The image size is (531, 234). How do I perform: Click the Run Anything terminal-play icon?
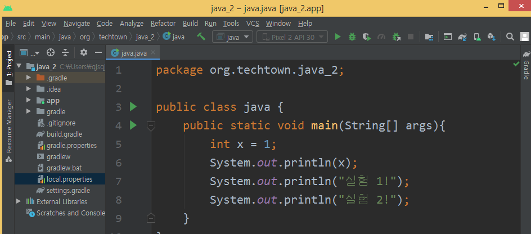click(448, 37)
